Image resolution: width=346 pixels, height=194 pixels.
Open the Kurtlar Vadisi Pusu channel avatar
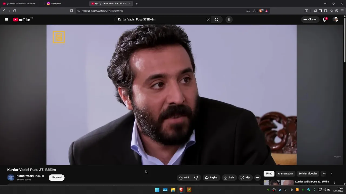coord(11,178)
